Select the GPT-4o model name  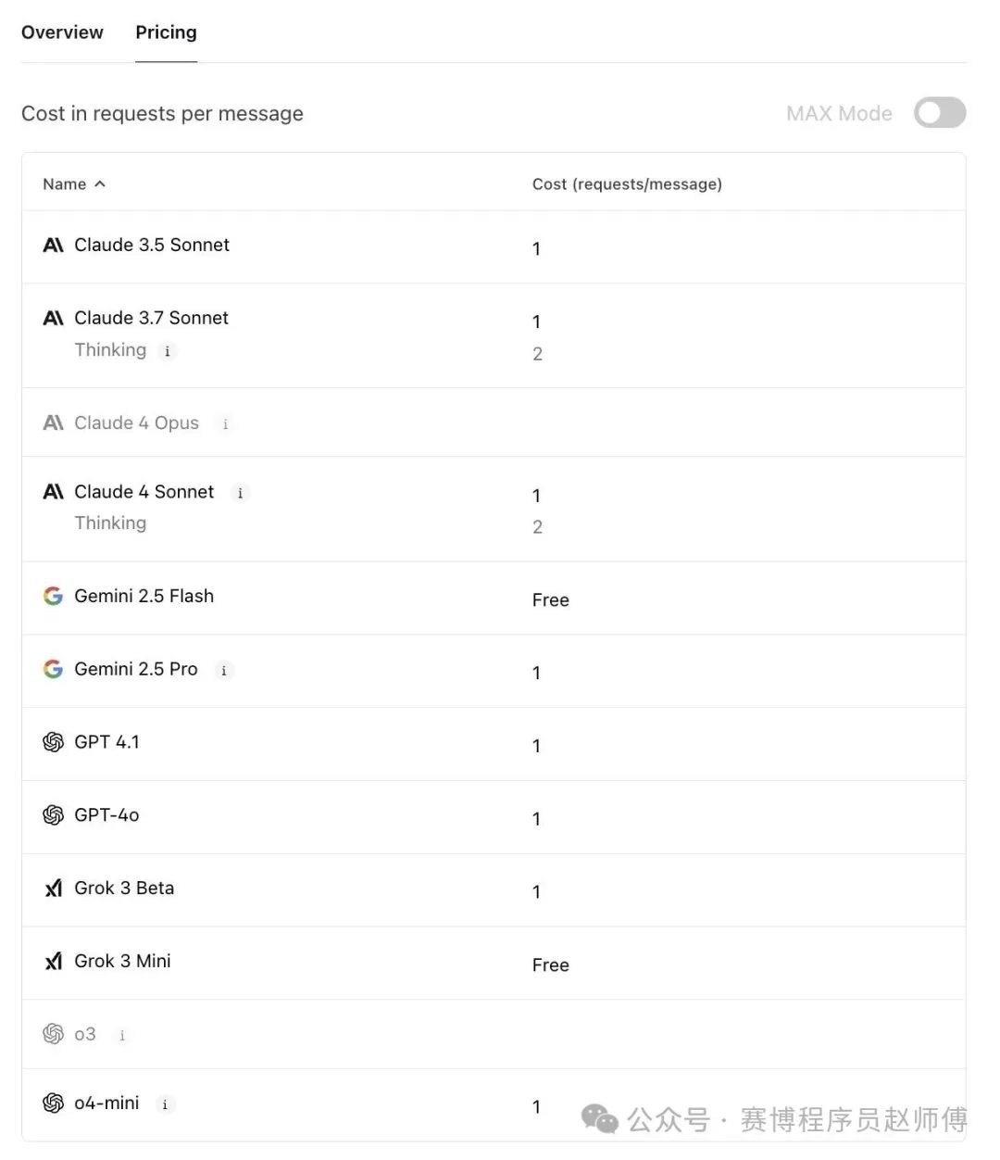coord(106,815)
